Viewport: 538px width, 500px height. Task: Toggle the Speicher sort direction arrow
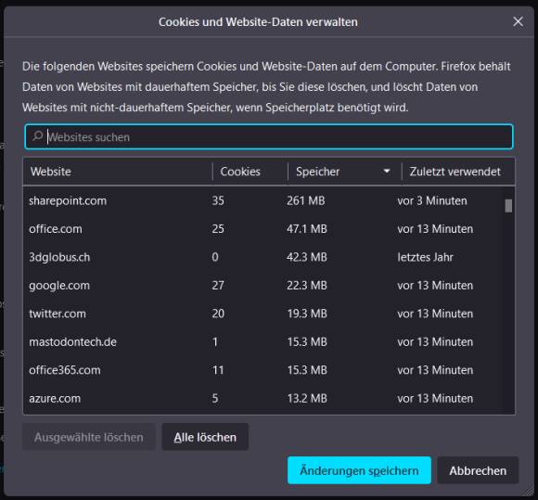point(387,171)
